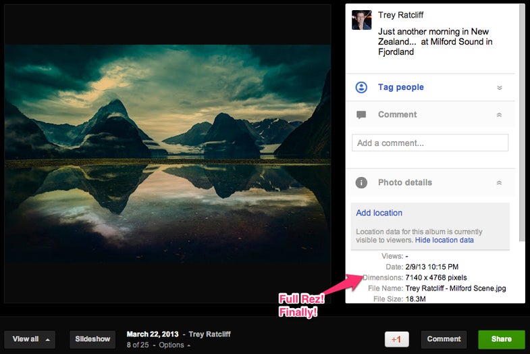Image resolution: width=530 pixels, height=354 pixels.
Task: Expand the Tag people section chevron
Action: pos(499,88)
